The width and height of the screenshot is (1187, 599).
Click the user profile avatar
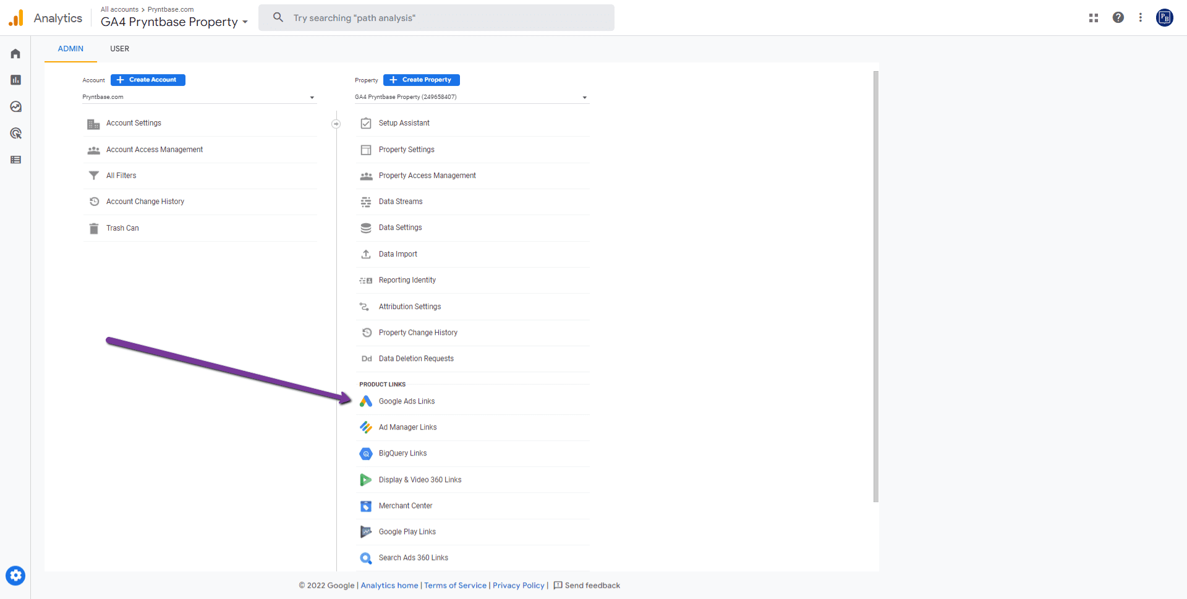[1165, 17]
